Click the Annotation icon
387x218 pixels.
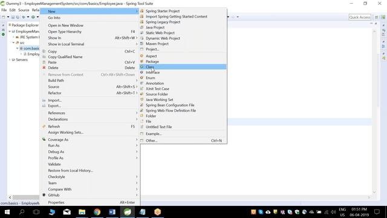coord(141,83)
